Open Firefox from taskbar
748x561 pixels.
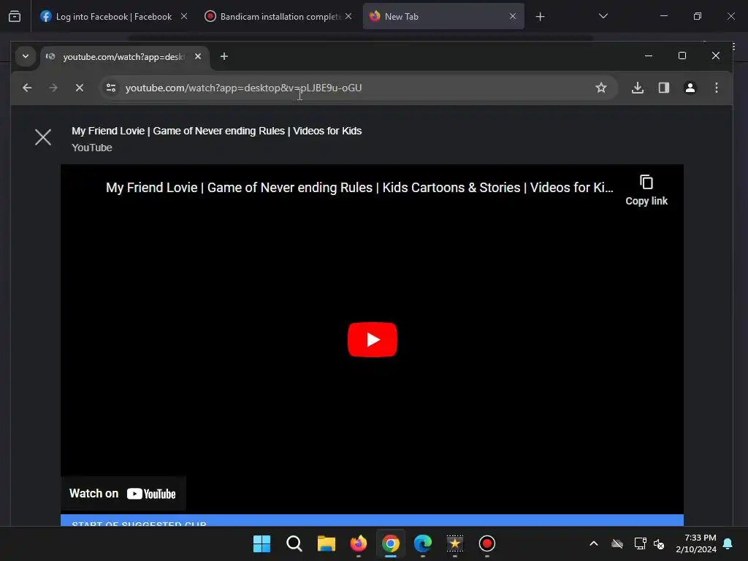[x=358, y=543]
